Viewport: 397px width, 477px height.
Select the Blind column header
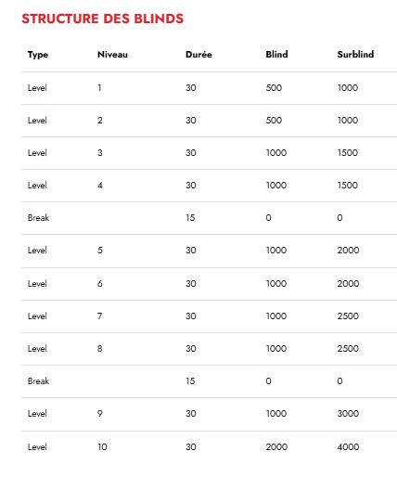point(276,55)
